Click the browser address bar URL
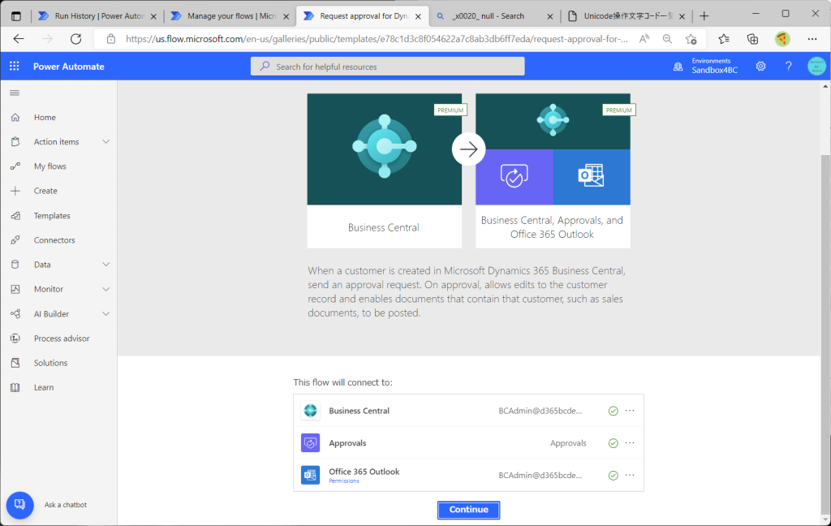This screenshot has height=526, width=831. (377, 39)
